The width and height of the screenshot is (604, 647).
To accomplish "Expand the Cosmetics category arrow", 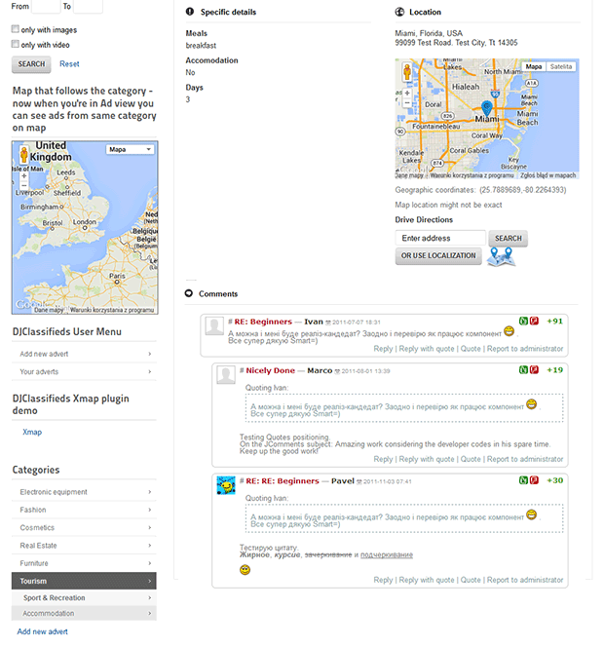I will 150,527.
